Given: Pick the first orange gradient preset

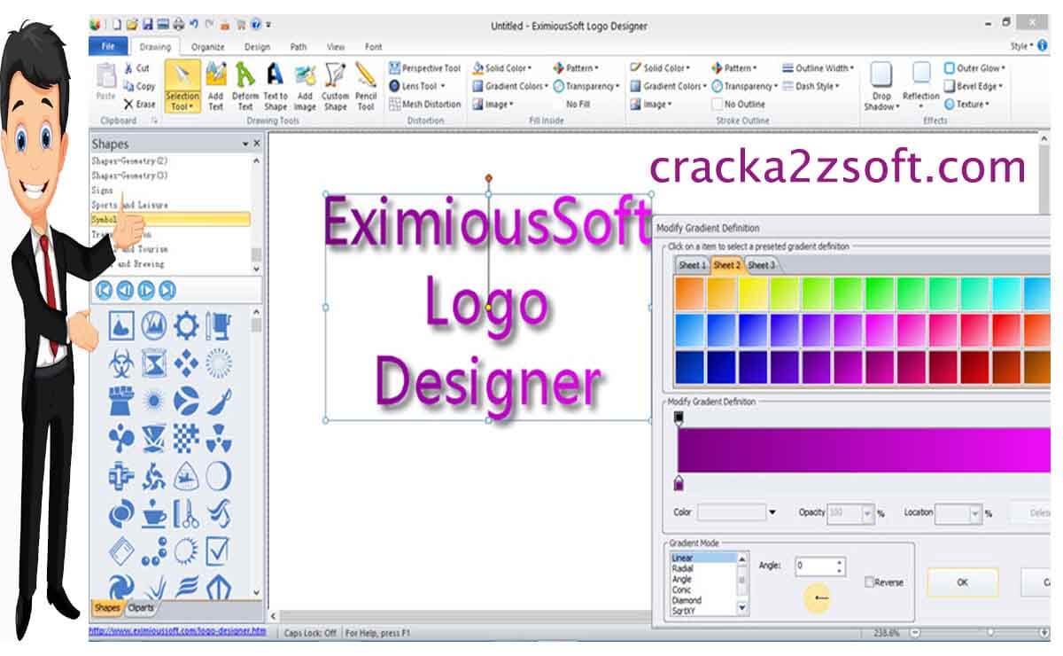Looking at the screenshot, I should click(689, 293).
